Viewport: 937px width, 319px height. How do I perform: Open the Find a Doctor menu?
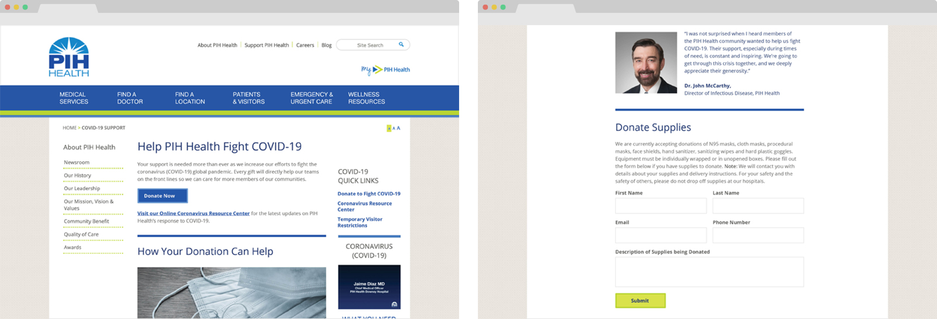tap(129, 98)
